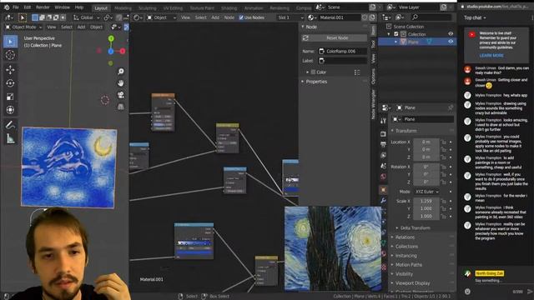Open Global transform orientation dropdown
The image size is (534, 300).
tap(86, 17)
